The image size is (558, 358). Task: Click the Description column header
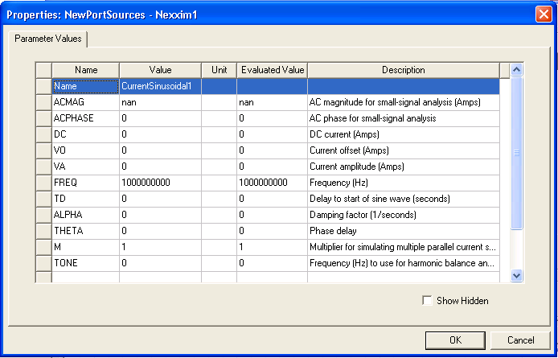coord(403,70)
